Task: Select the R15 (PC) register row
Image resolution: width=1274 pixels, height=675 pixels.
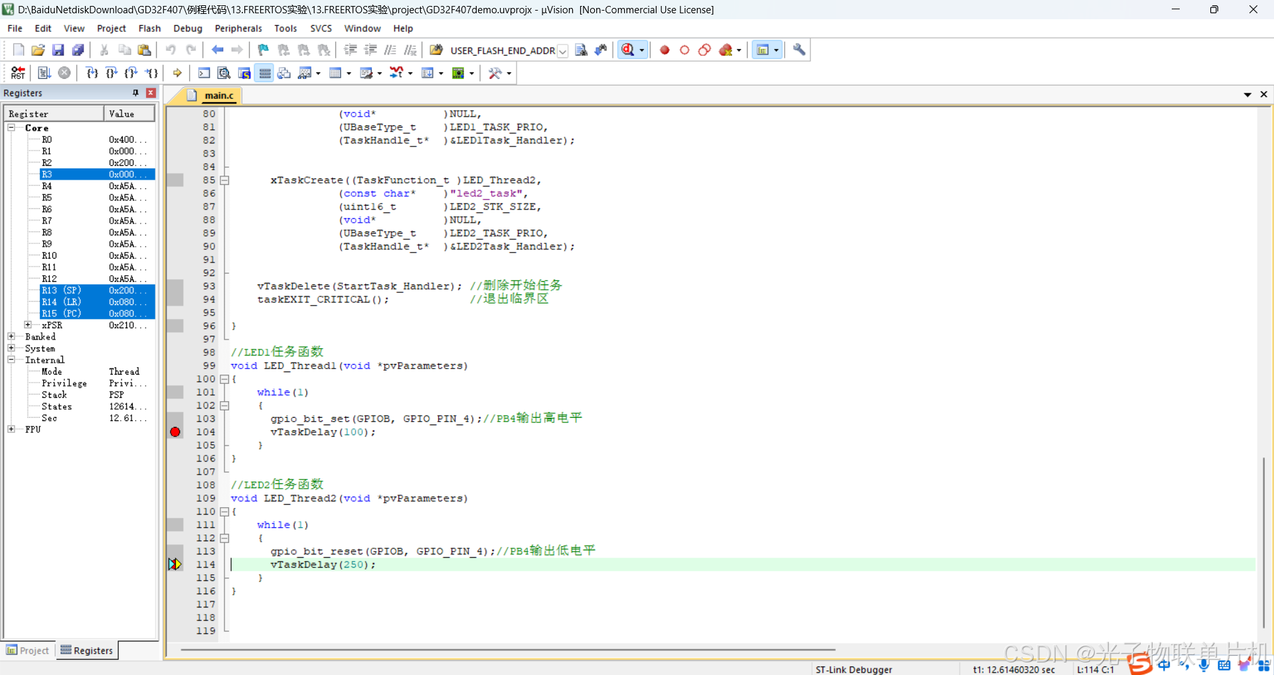Action: (97, 313)
